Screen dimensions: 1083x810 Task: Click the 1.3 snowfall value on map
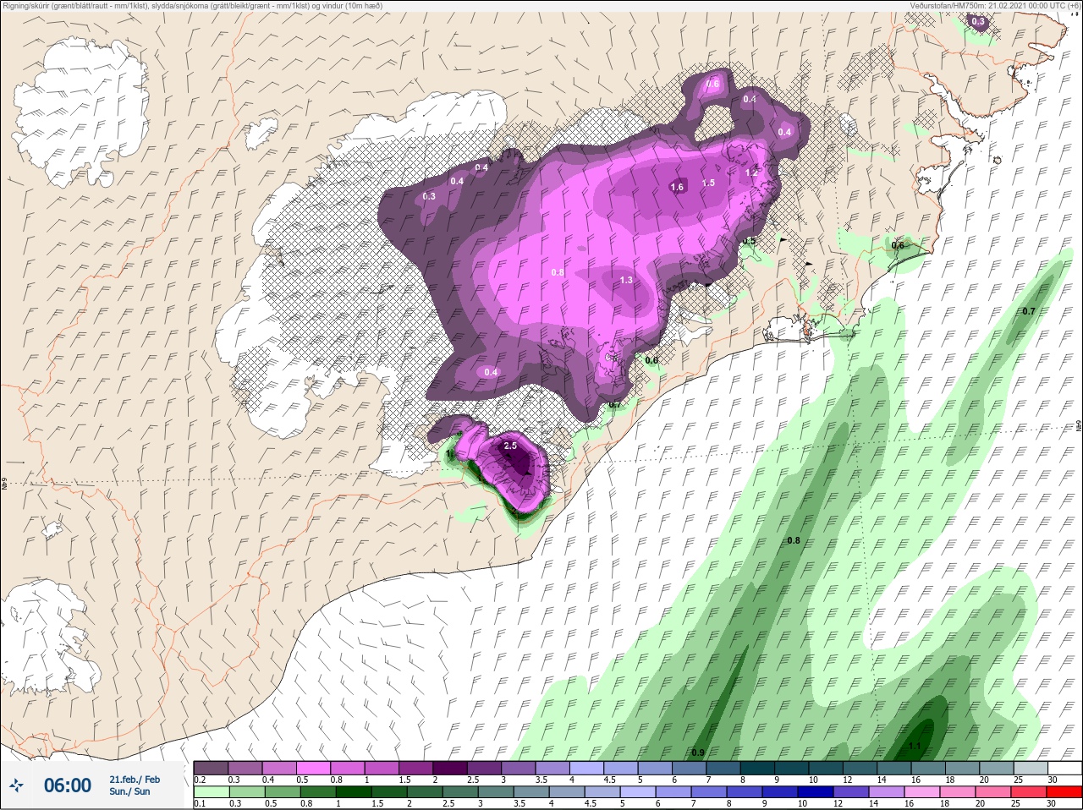pyautogui.click(x=626, y=280)
